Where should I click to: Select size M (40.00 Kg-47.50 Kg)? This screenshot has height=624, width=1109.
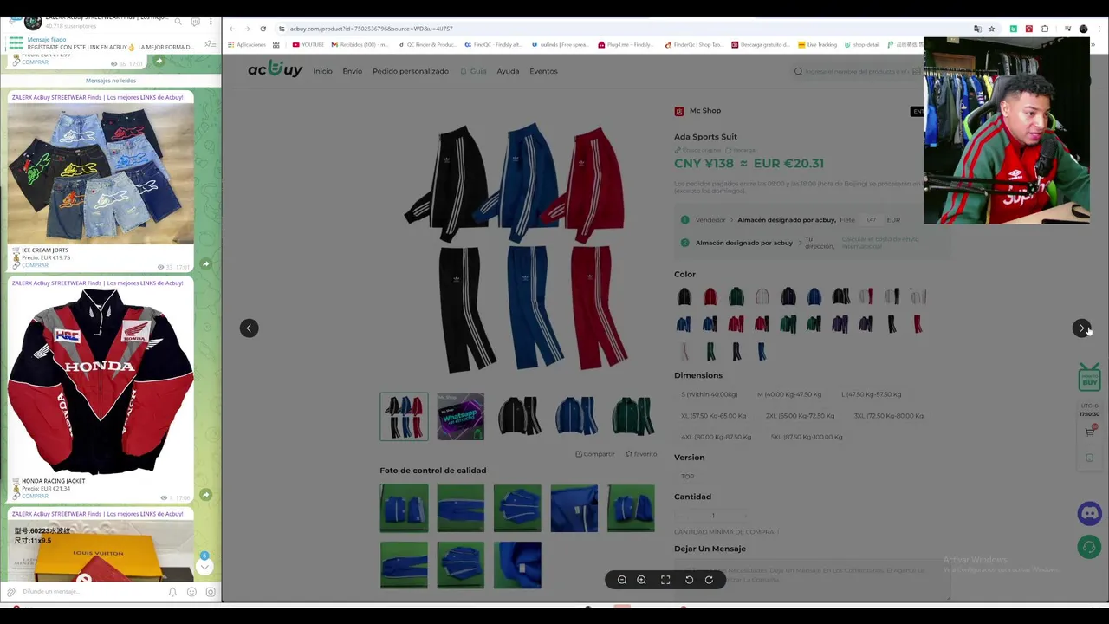point(789,394)
